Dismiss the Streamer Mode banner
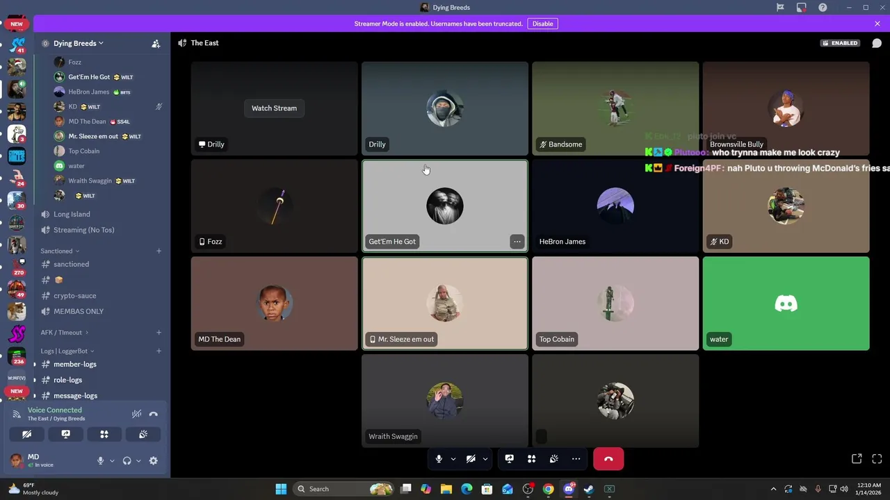890x500 pixels. [x=877, y=24]
